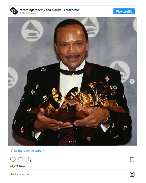Click the 61,714 likes count
The width and height of the screenshot is (146, 183).
(x=18, y=166)
